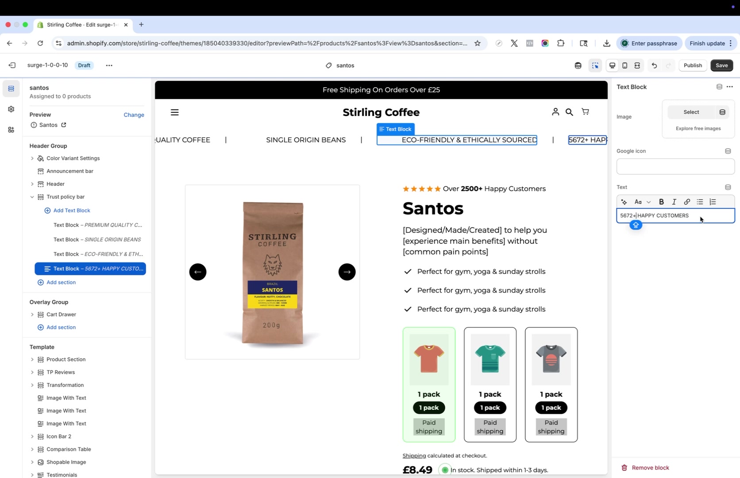Expand the Color Variant Settings section

(32, 158)
